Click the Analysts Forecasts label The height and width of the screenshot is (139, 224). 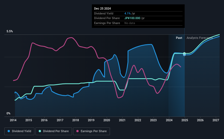(x=199, y=38)
